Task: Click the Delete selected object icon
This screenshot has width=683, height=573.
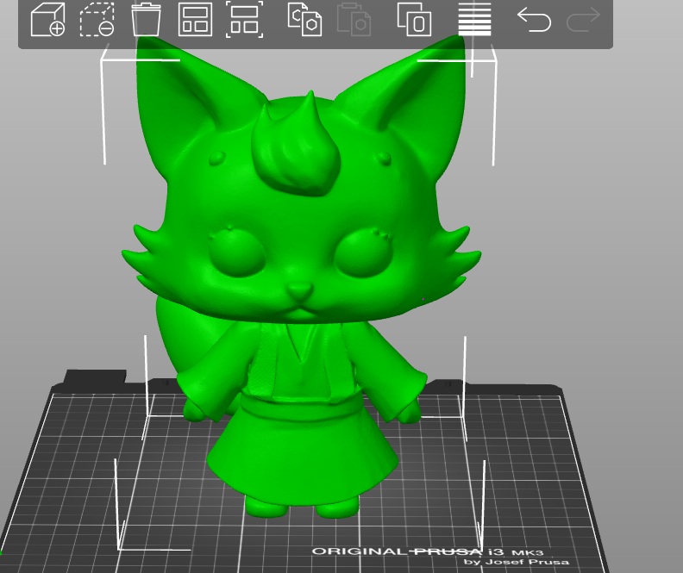Action: [97, 20]
